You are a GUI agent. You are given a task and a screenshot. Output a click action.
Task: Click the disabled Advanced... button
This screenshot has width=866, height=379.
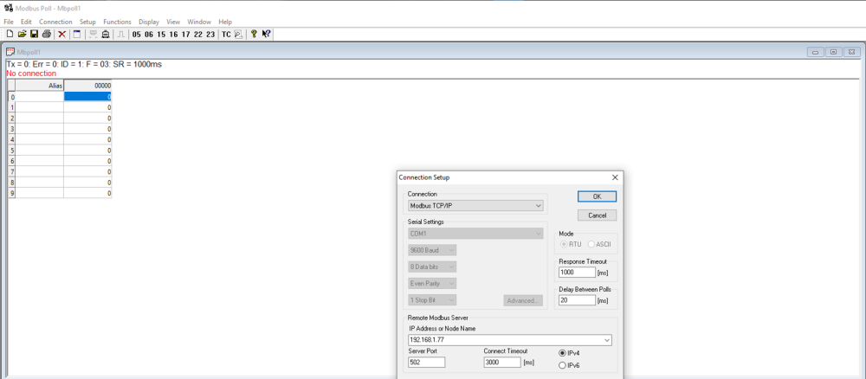point(523,300)
